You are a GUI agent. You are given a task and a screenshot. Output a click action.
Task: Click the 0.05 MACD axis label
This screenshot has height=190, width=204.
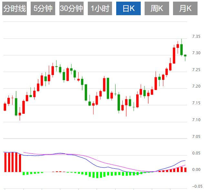(196, 153)
